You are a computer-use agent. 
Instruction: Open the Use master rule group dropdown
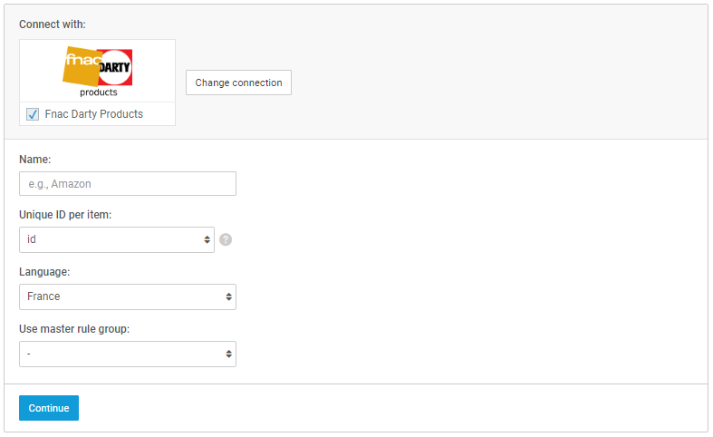(x=128, y=354)
